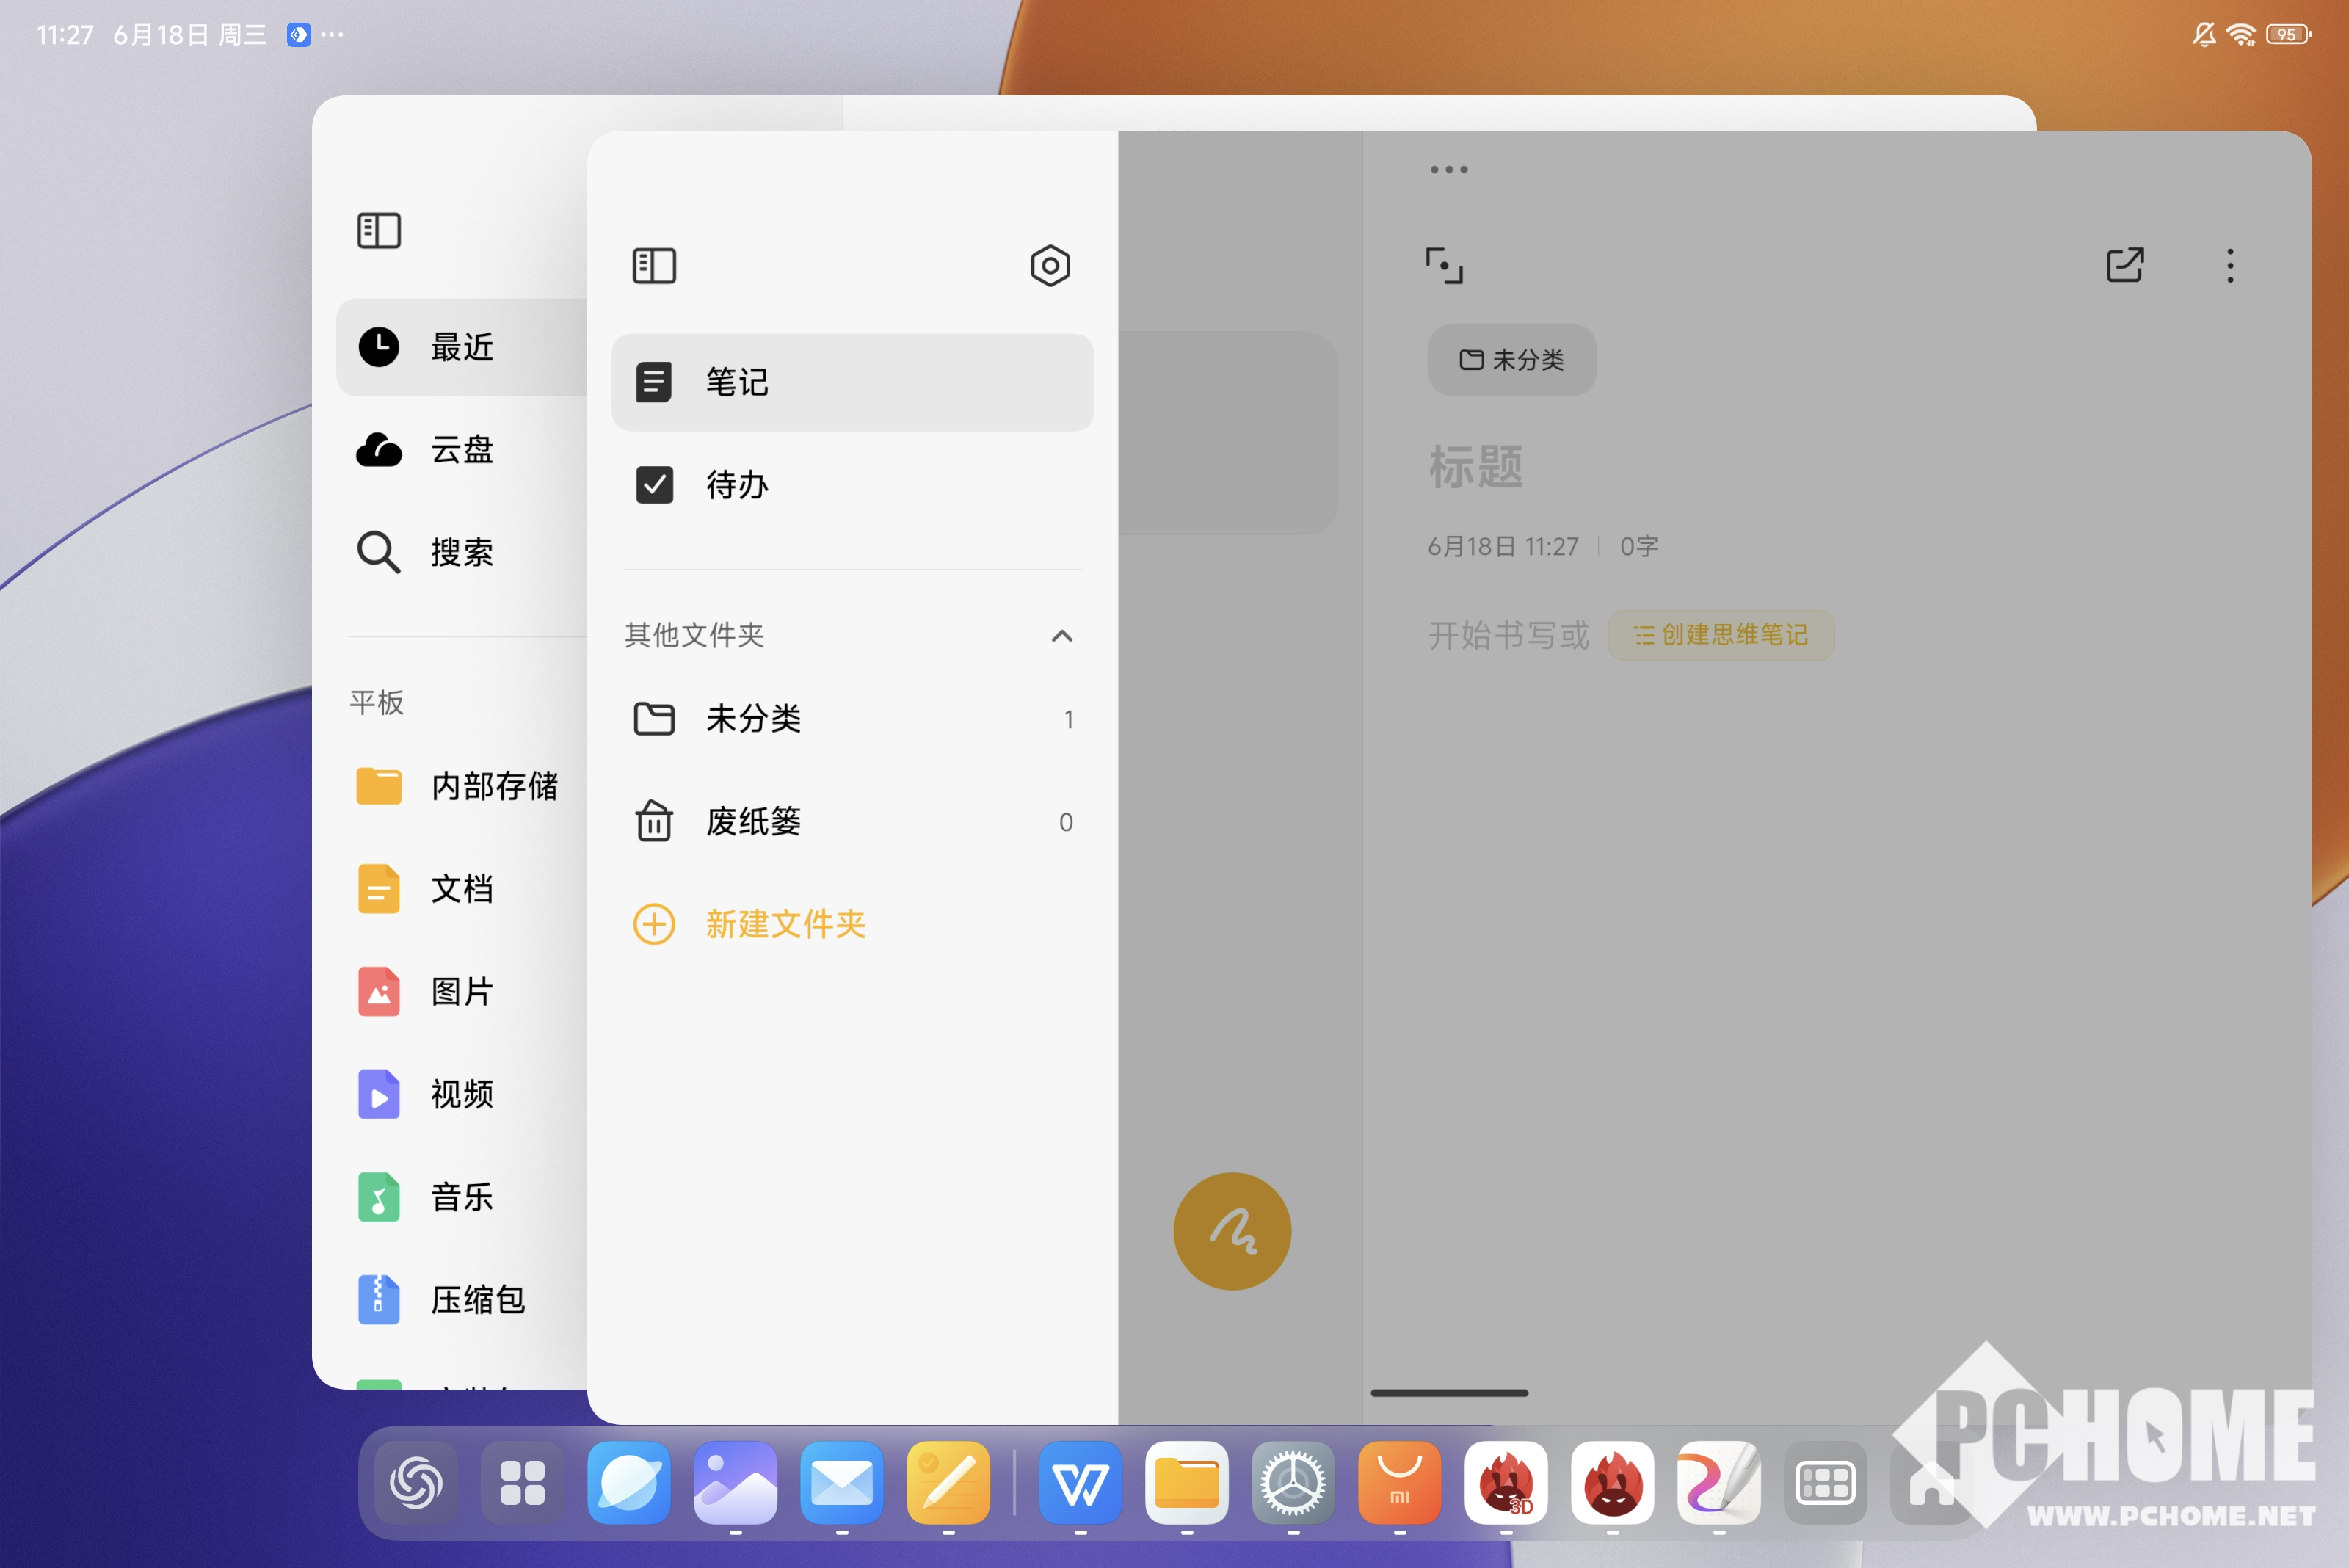2349x1568 pixels.
Task: Select 最近 in the file manager
Action: click(462, 347)
